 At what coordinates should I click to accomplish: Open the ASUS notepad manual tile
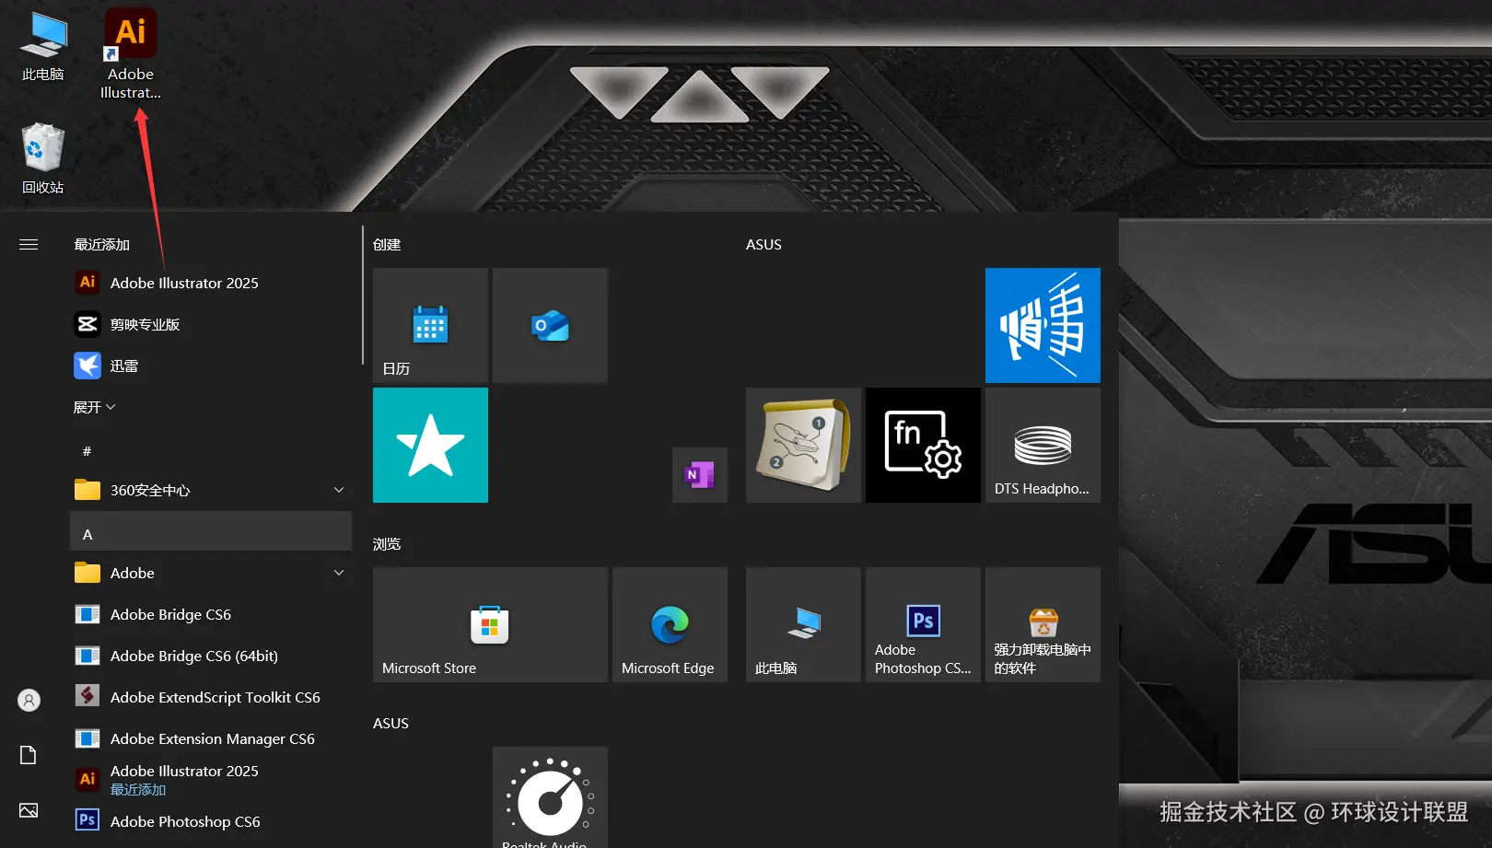803,445
